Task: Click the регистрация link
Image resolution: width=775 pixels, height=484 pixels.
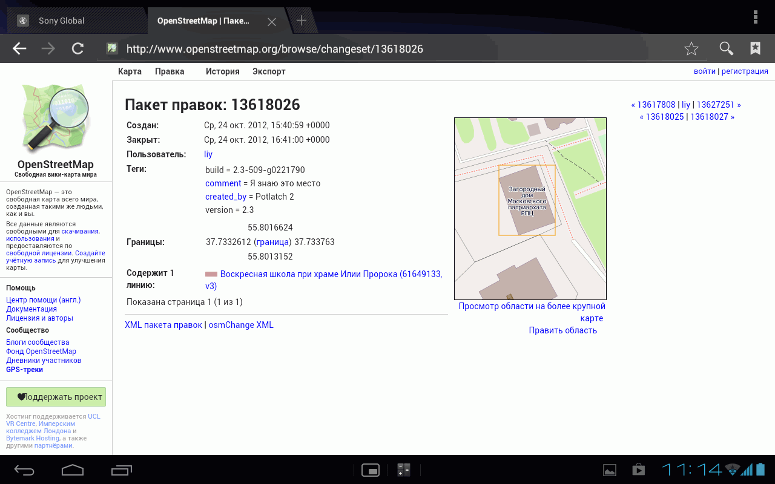Action: pos(745,71)
